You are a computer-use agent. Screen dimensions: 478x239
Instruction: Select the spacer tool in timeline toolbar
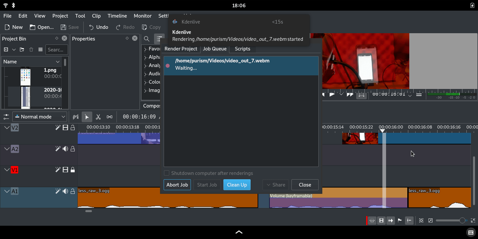click(110, 117)
